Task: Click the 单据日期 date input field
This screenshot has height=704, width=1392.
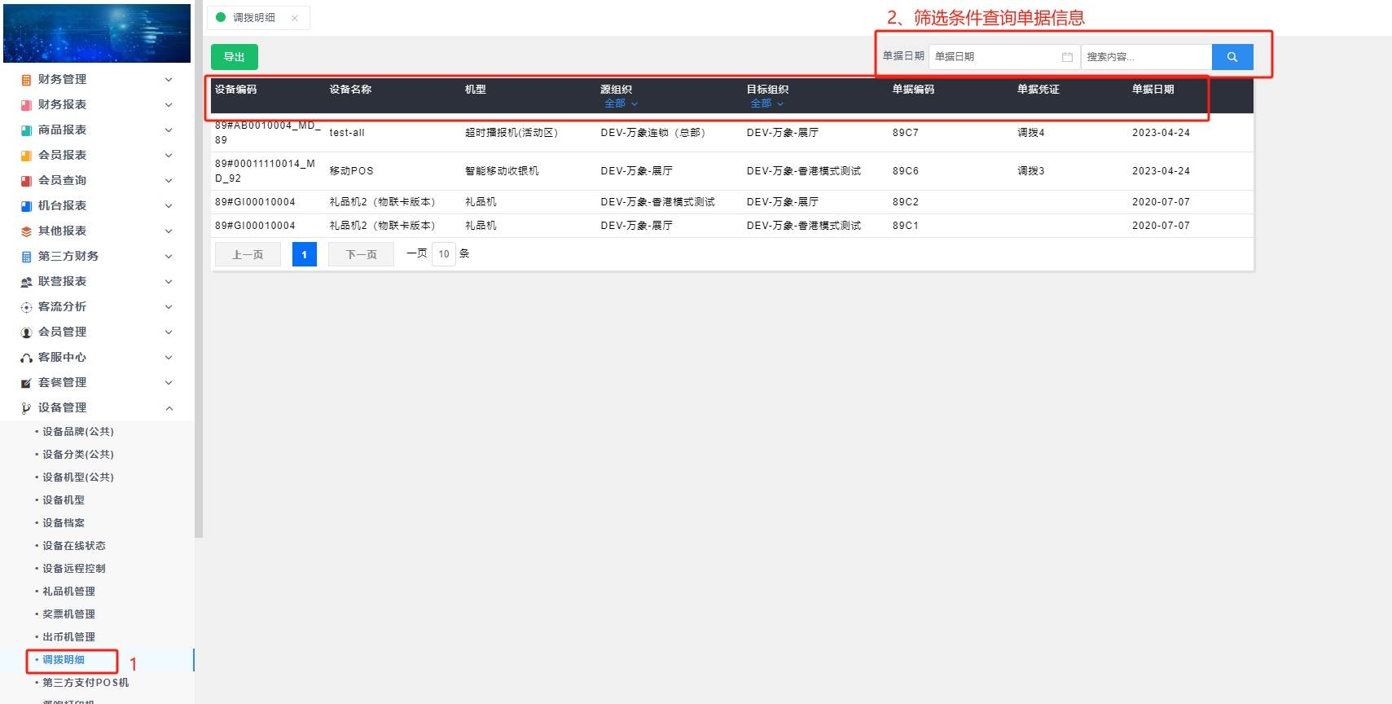Action: (x=1003, y=57)
